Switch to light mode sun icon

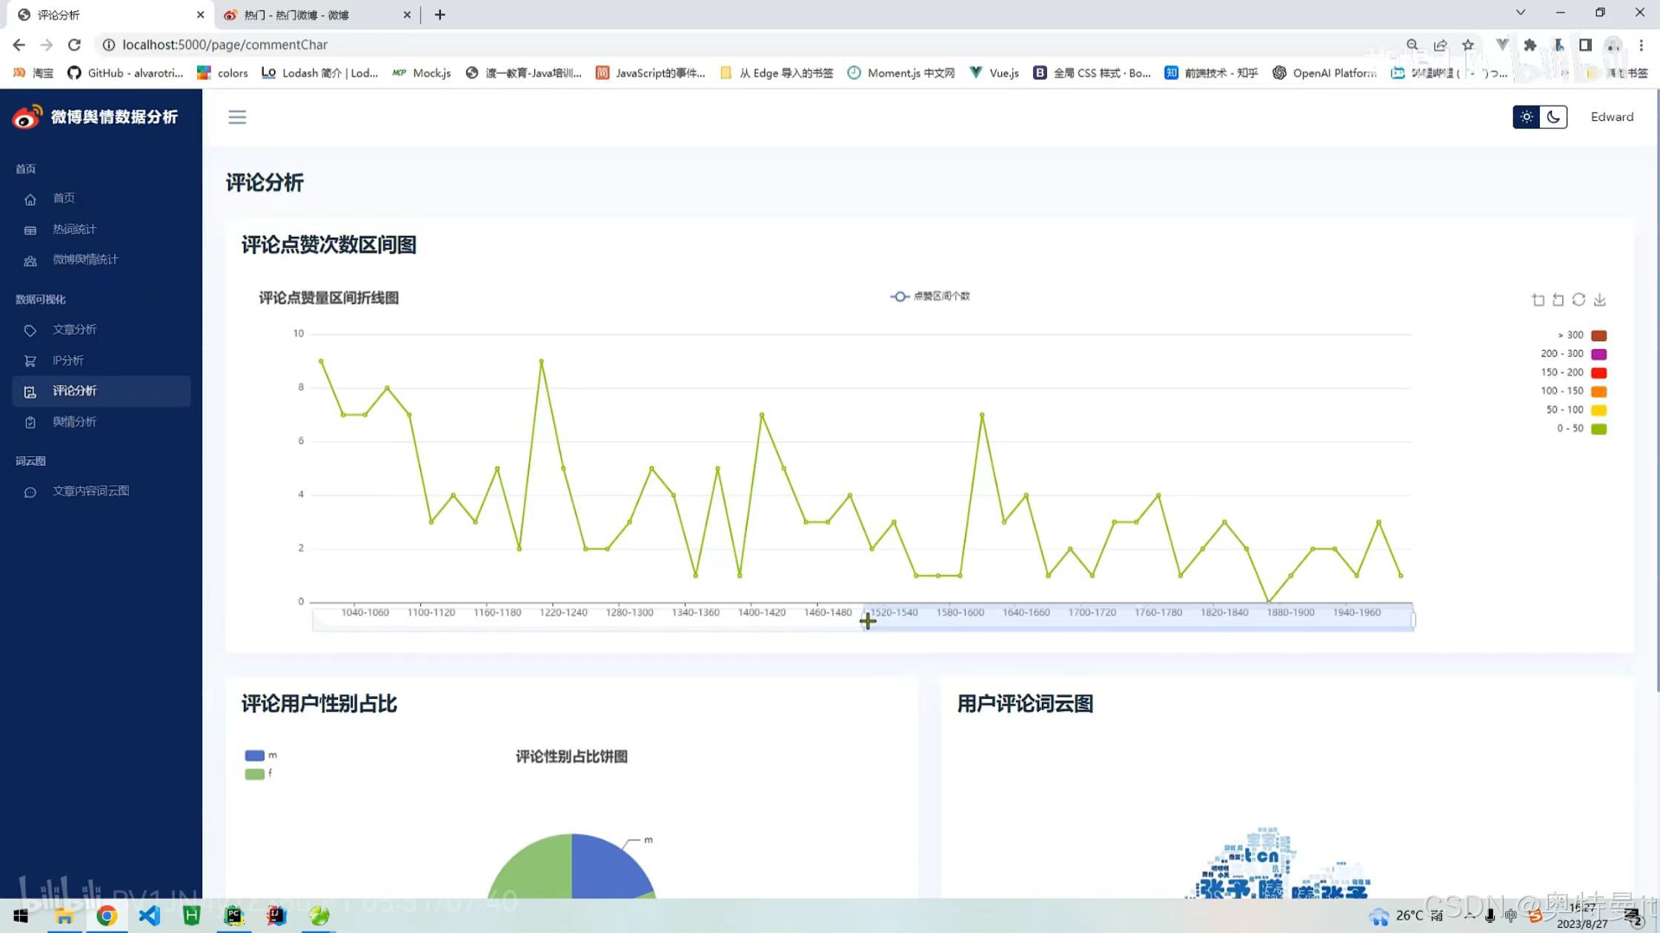(x=1526, y=117)
